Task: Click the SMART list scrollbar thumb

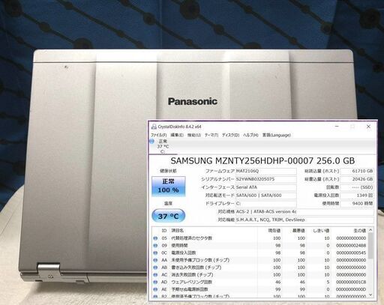Action: tap(370, 247)
